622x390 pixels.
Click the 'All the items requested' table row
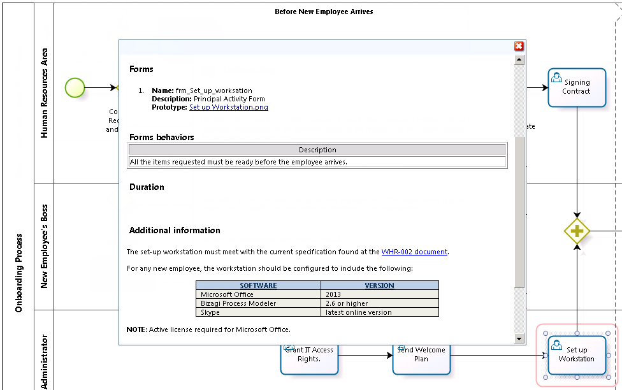pos(317,162)
